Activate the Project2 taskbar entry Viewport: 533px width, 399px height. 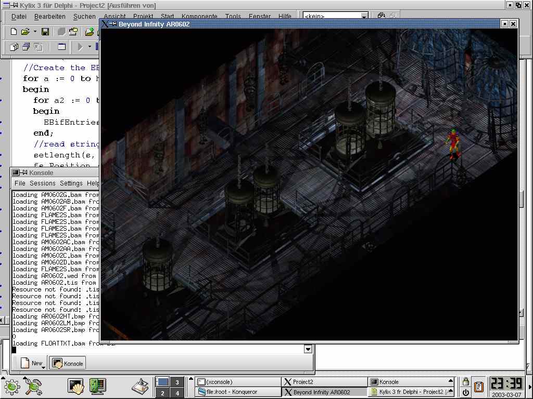point(324,382)
